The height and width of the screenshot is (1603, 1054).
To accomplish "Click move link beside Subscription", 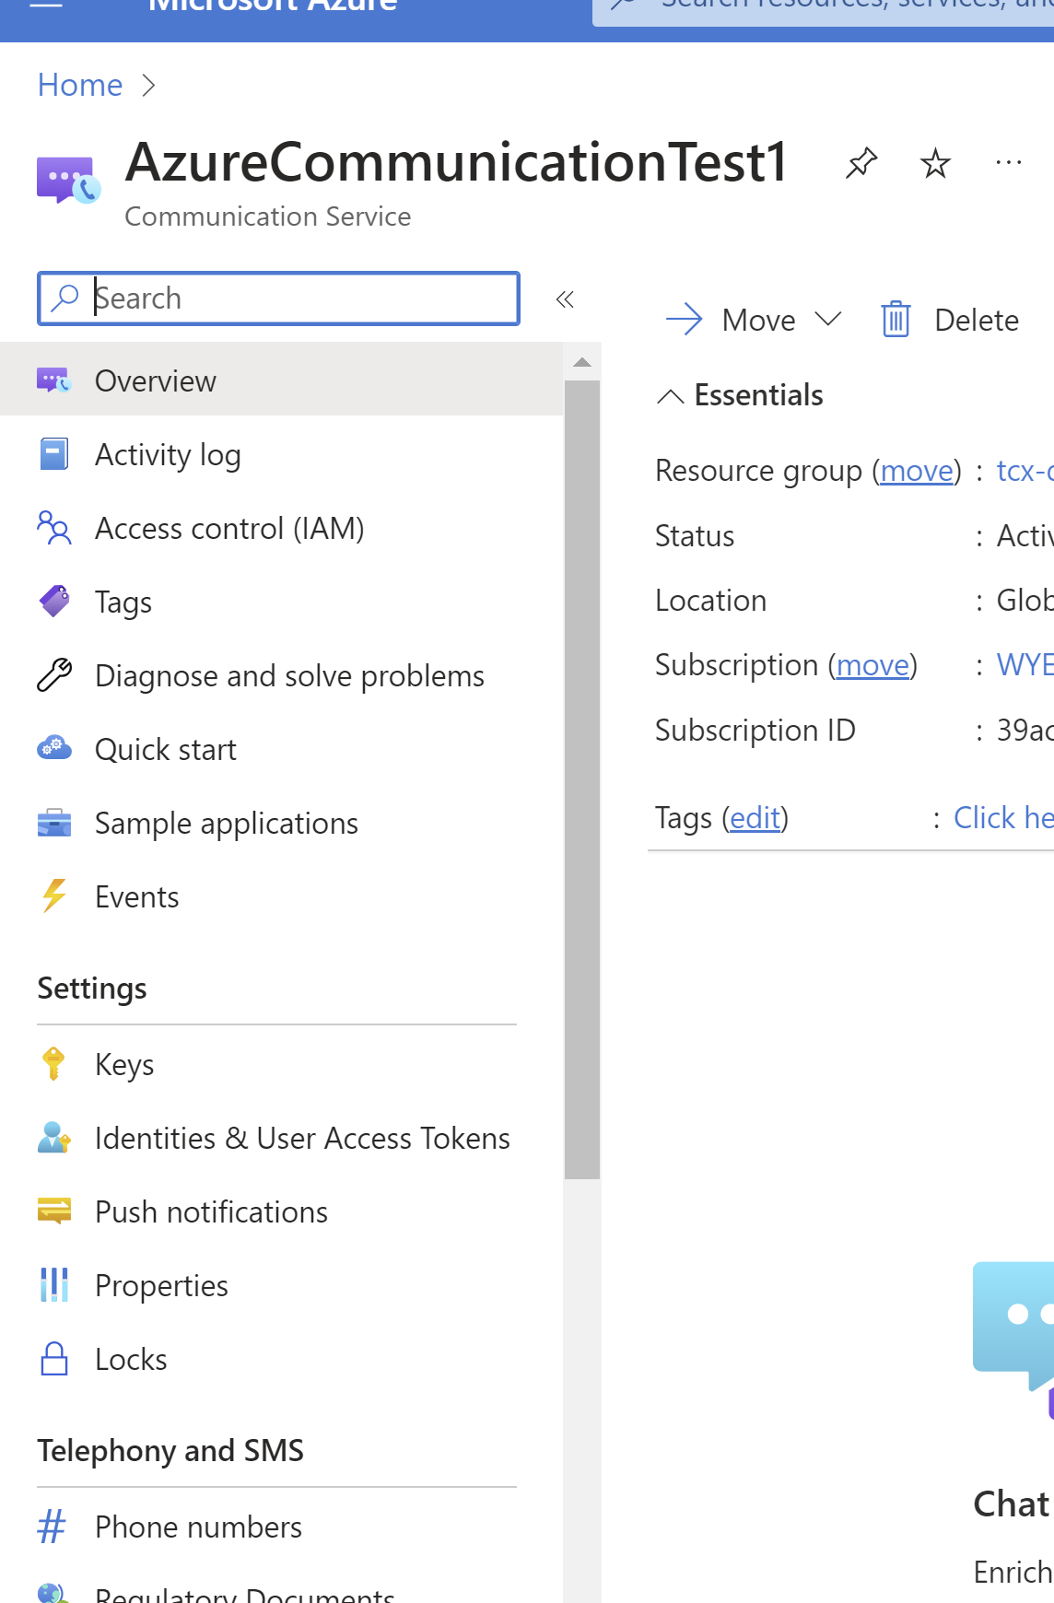I will tap(872, 665).
